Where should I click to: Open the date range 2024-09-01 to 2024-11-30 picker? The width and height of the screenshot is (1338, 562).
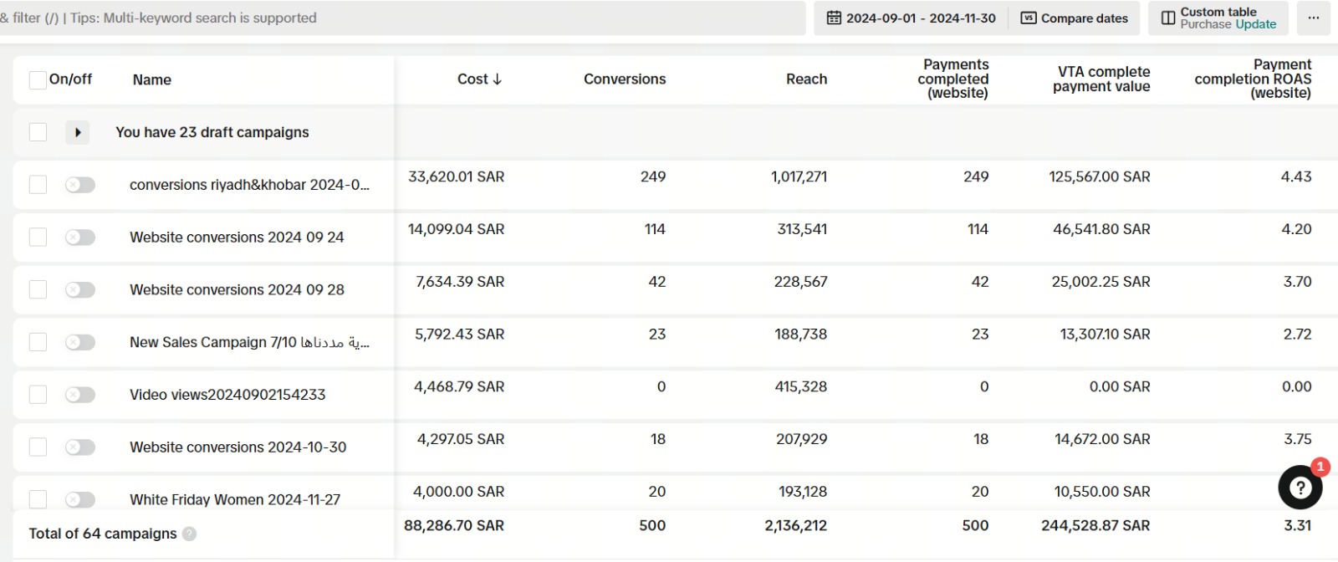[920, 18]
